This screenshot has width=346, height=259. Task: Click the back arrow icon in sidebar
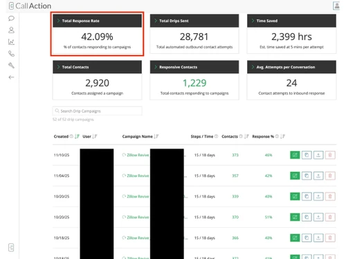11,77
